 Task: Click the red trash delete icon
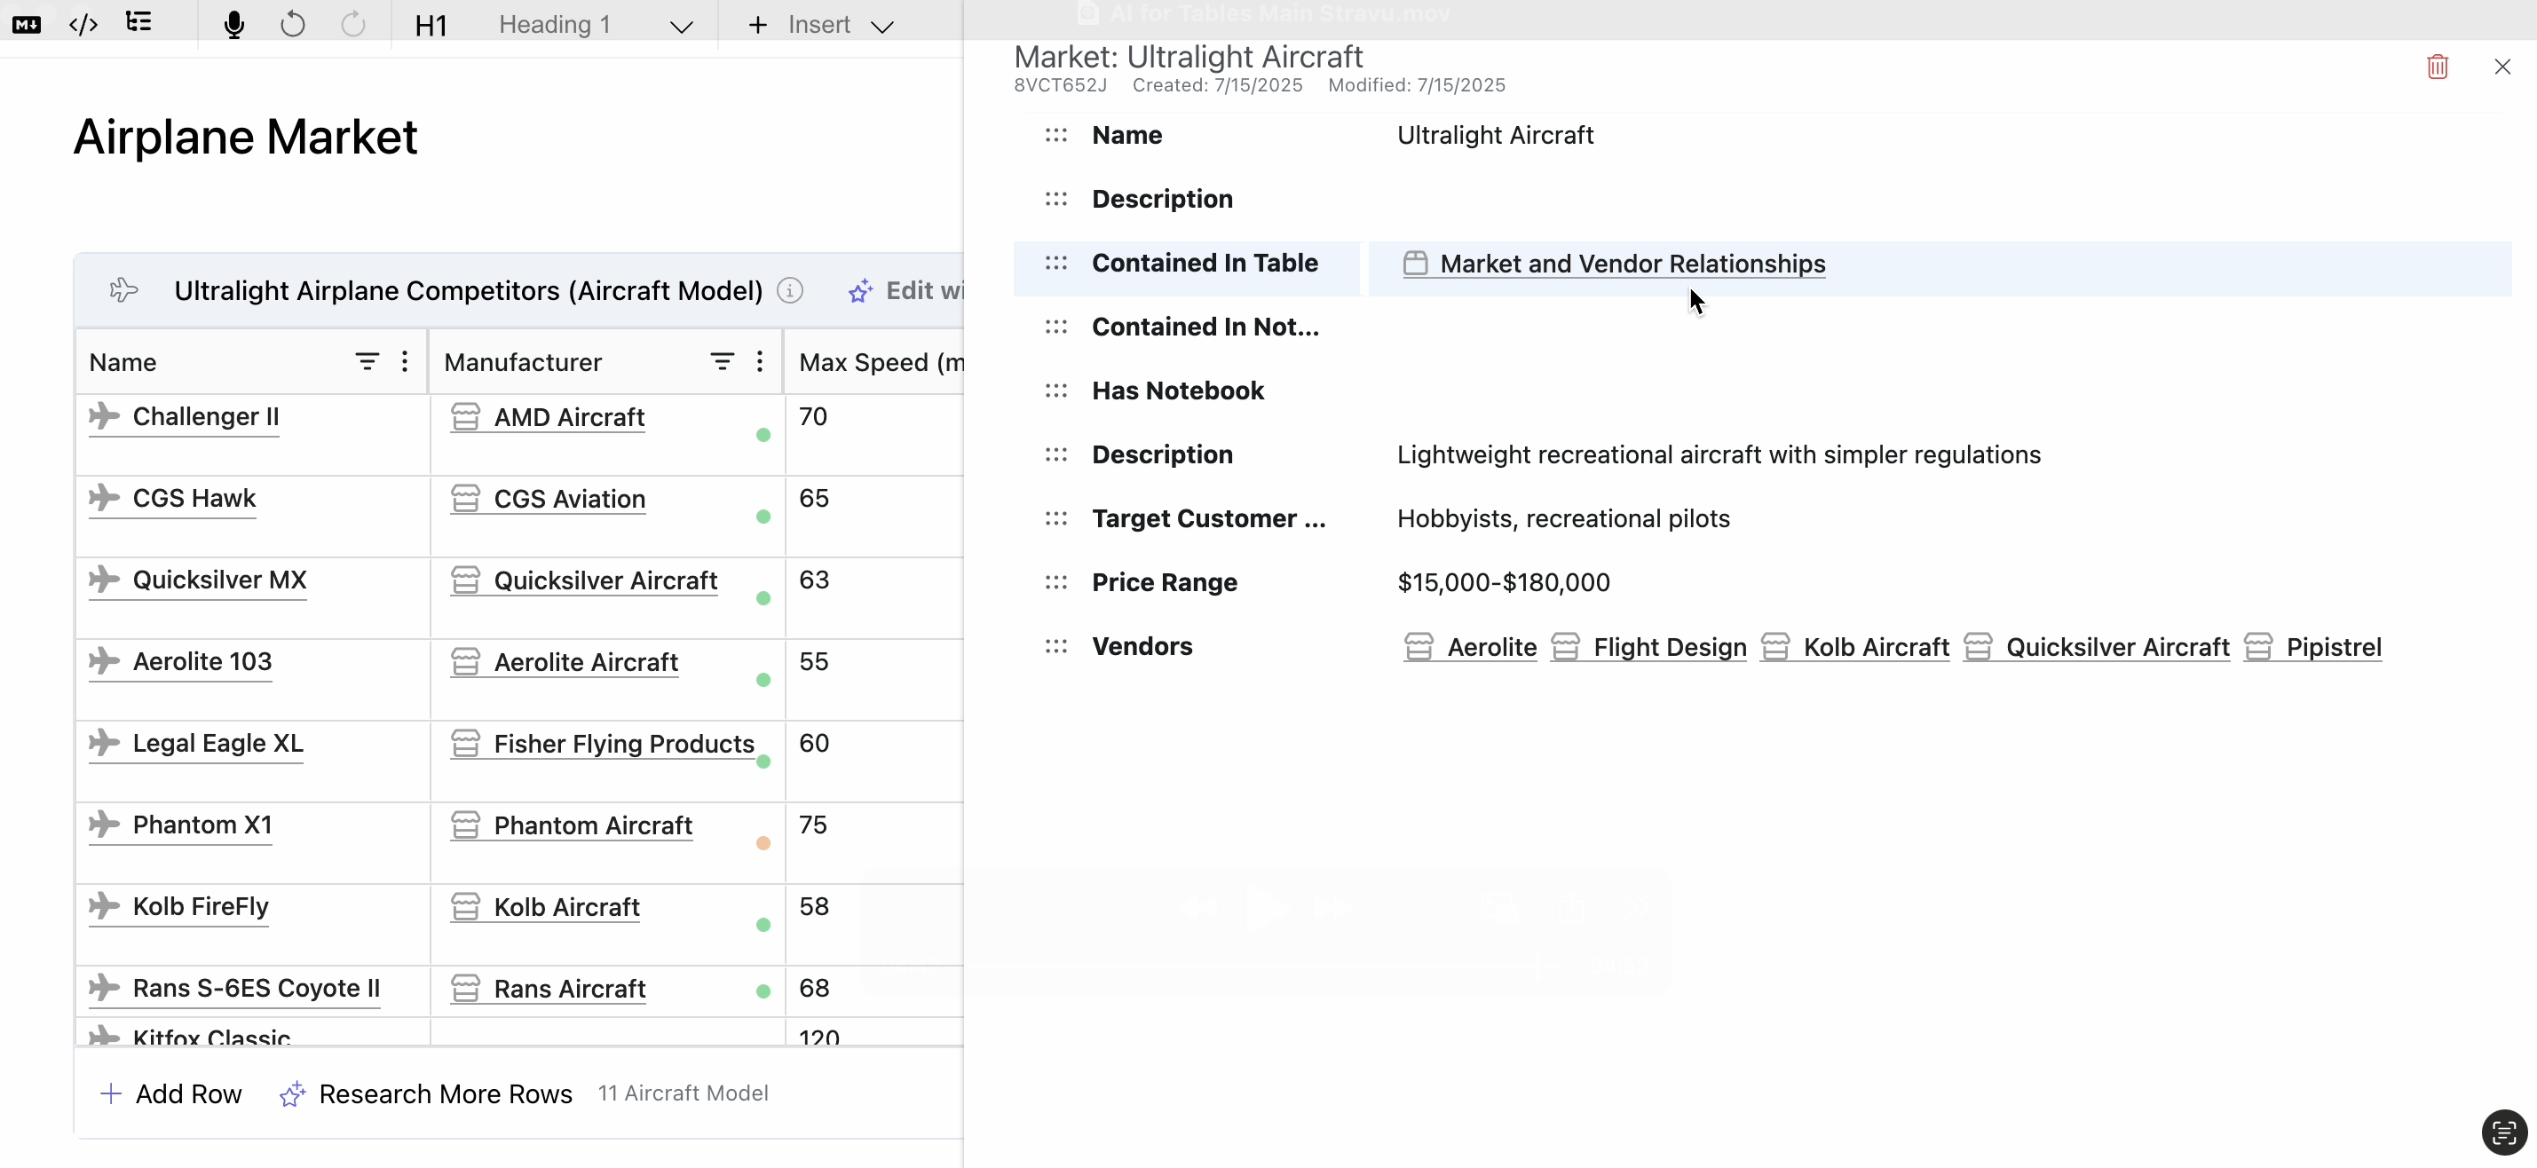[x=2438, y=67]
